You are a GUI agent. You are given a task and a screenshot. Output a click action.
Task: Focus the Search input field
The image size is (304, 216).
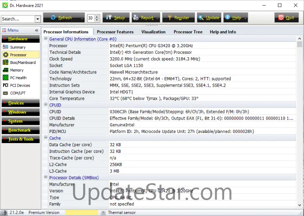18,19
